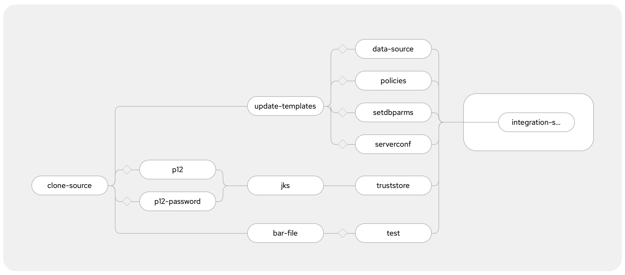Click the diamond icon before p12 node
The height and width of the screenshot is (275, 625).
(x=127, y=170)
